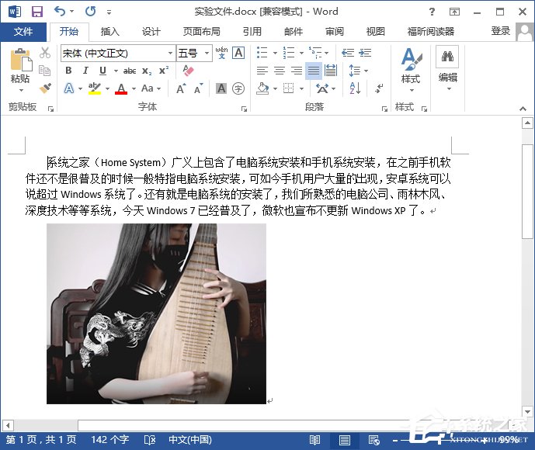The width and height of the screenshot is (535, 450).
Task: Expand the numbering list options arrow
Action: 301,54
